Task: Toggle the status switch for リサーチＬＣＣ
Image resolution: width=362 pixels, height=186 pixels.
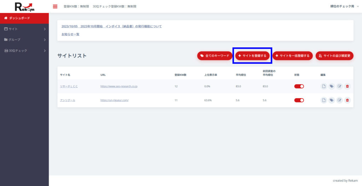Action: pyautogui.click(x=299, y=86)
